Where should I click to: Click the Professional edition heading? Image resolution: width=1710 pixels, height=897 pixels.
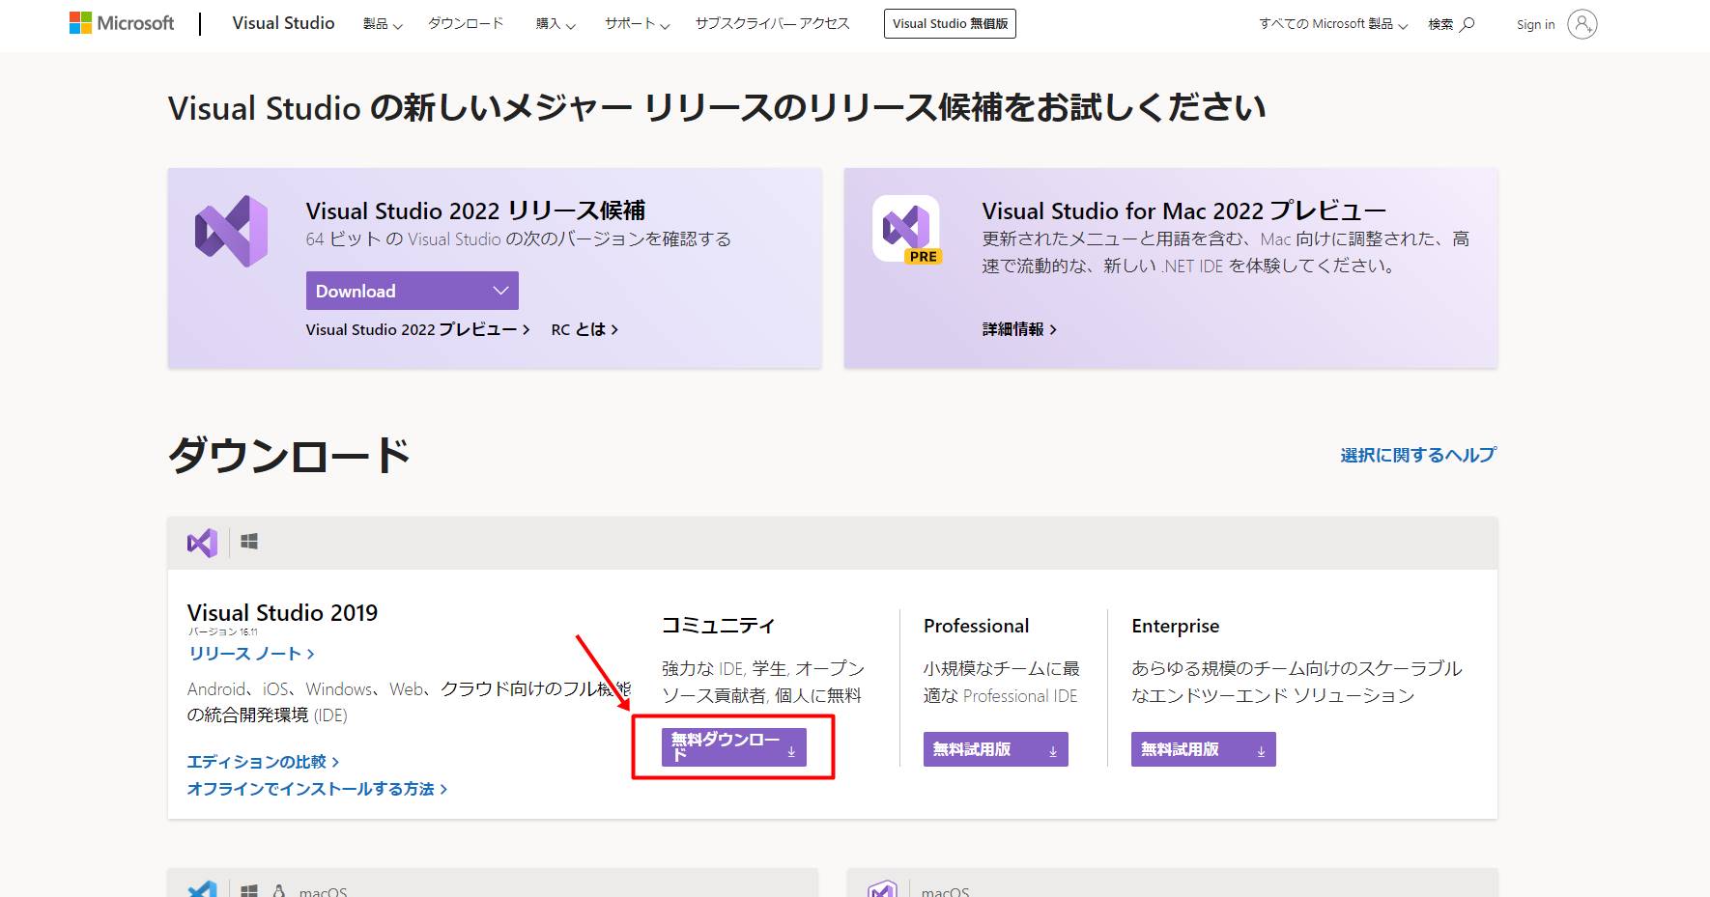pos(977,626)
